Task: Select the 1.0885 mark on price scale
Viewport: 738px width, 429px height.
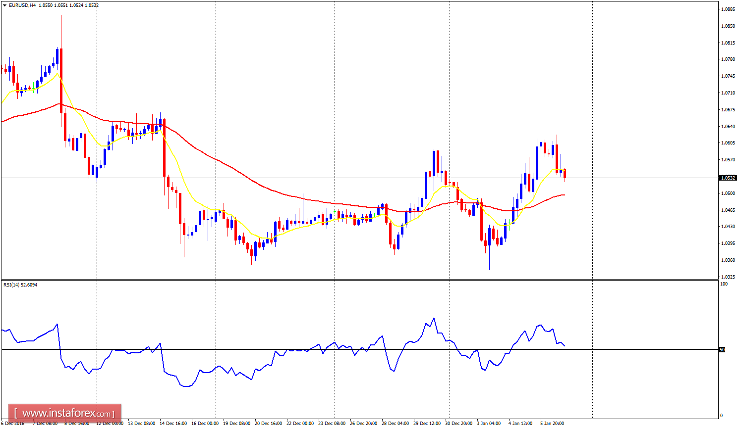Action: point(727,8)
